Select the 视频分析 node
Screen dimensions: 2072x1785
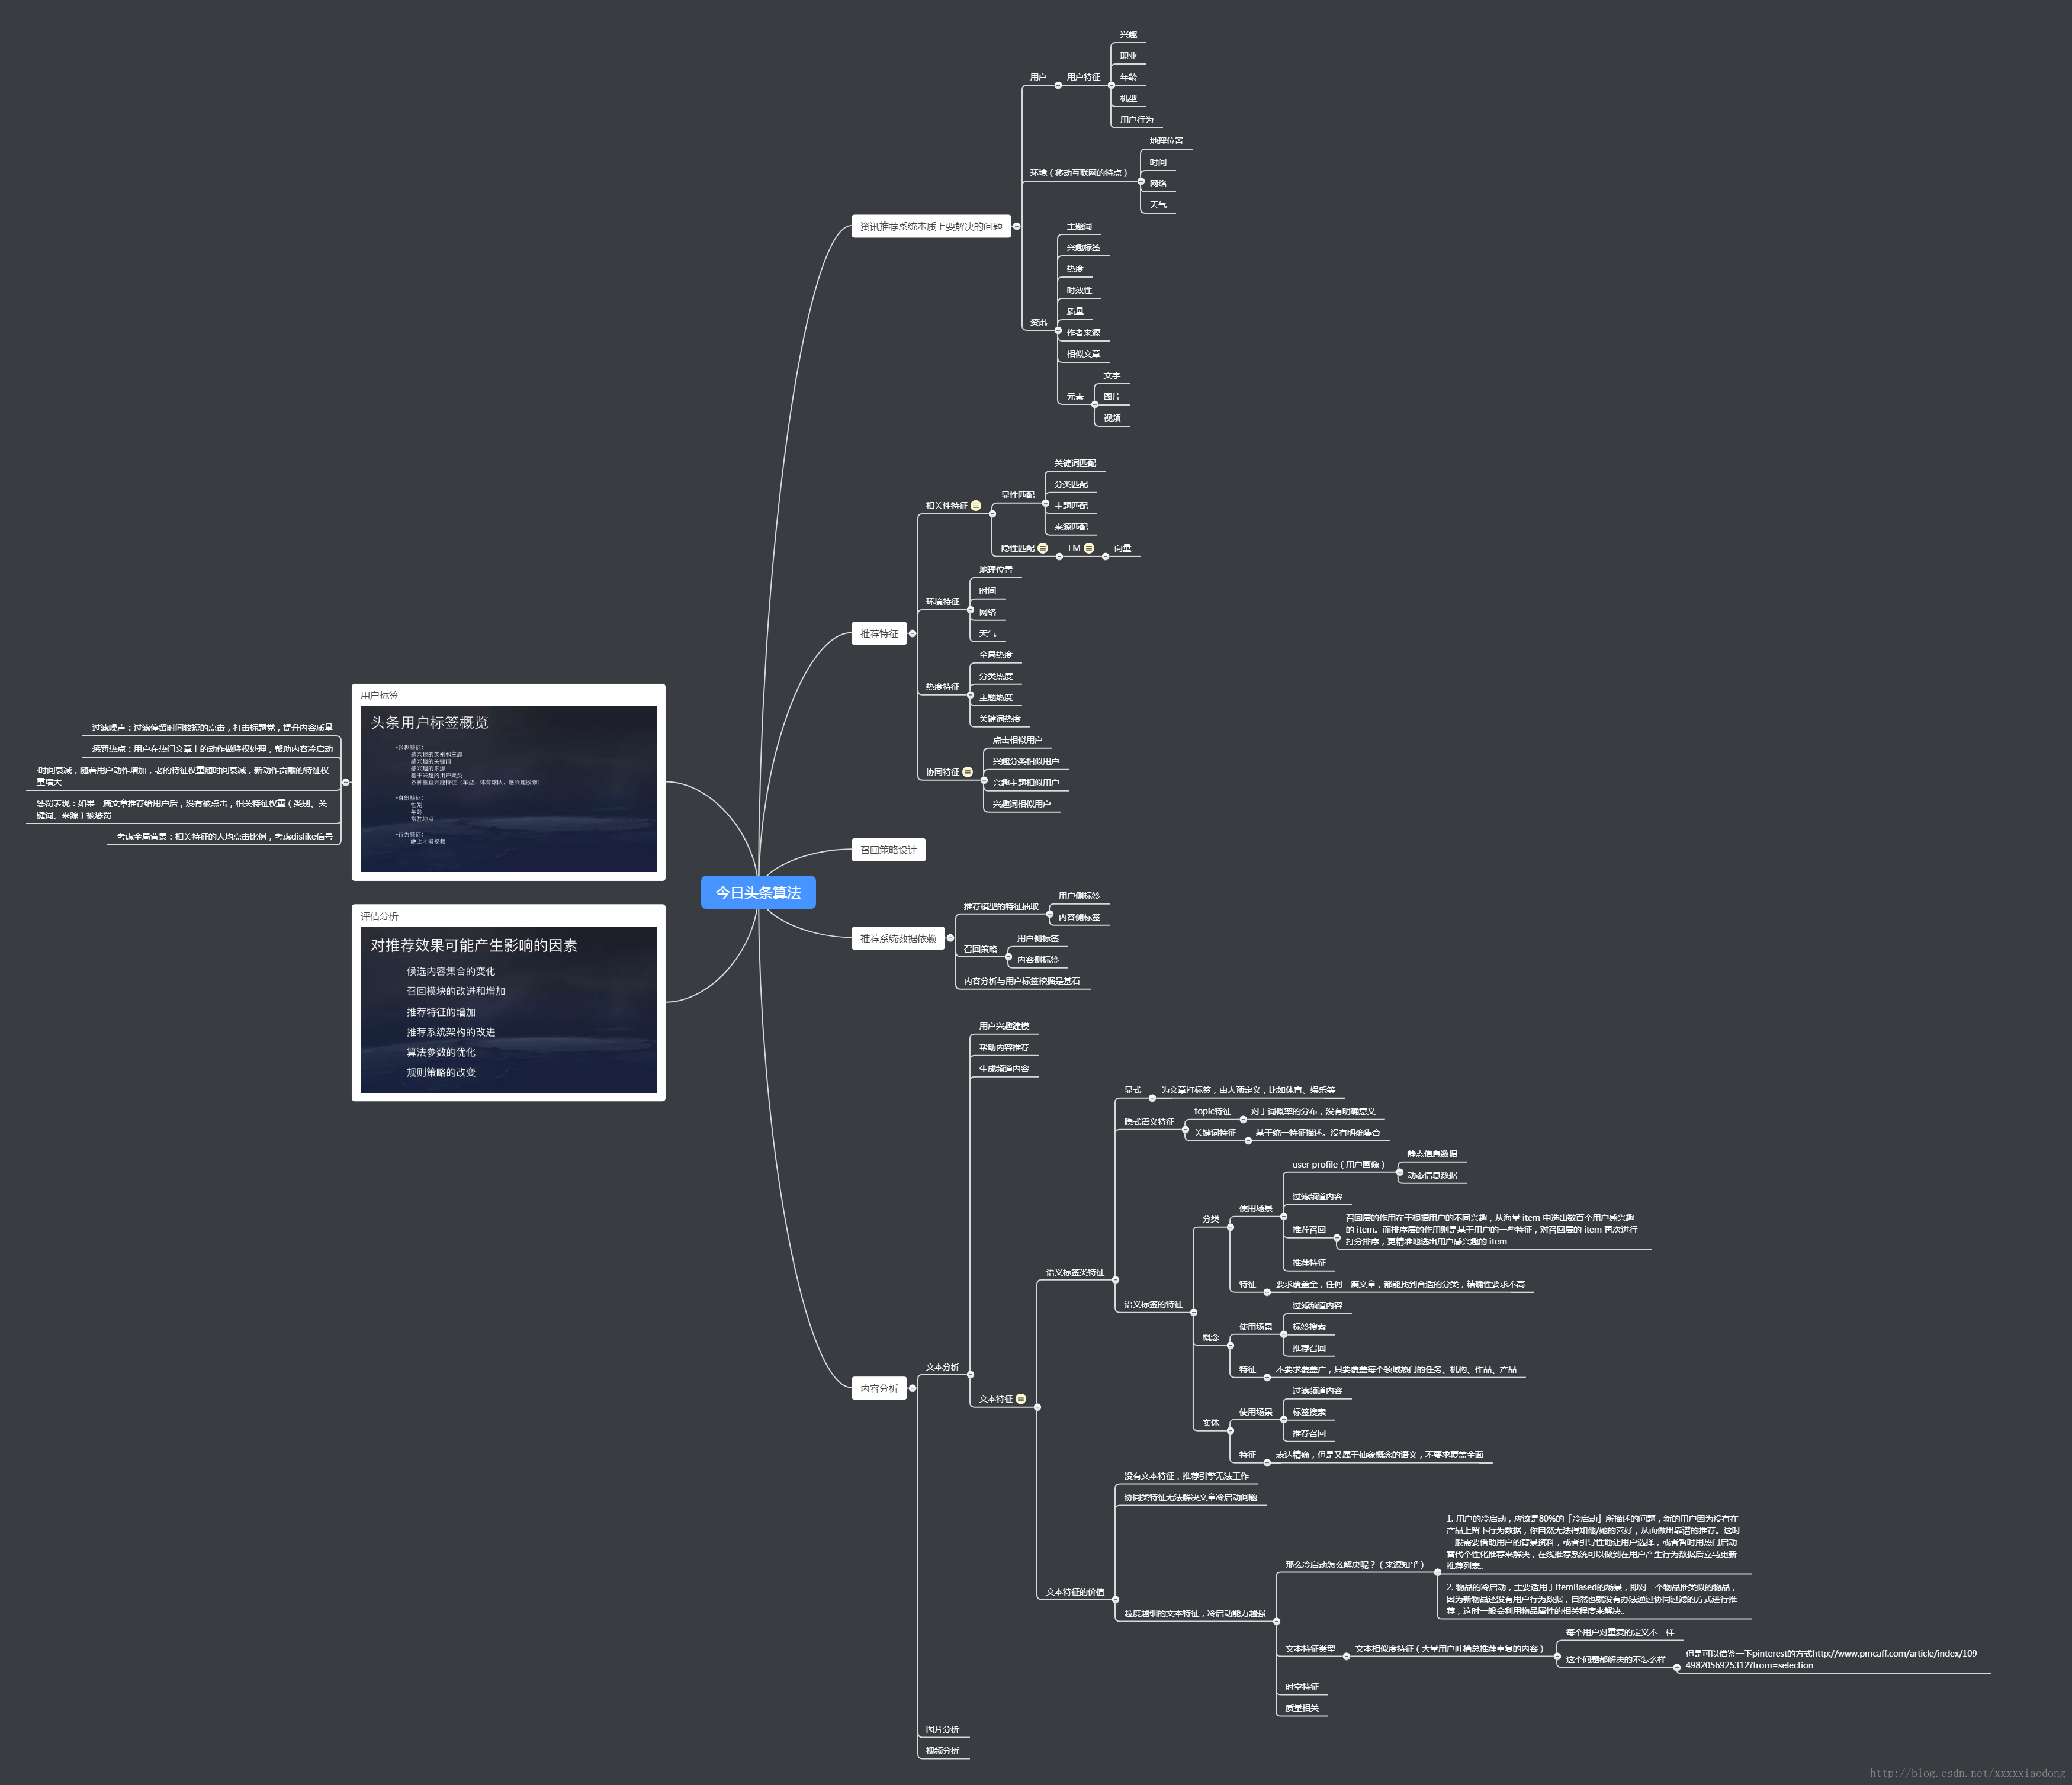click(942, 1751)
